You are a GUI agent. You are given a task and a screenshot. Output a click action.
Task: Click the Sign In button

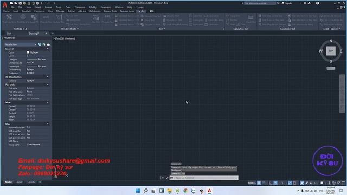coord(287,3)
